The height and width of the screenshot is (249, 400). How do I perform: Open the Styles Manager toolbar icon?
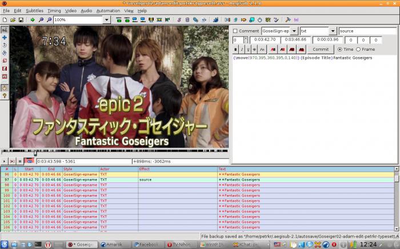pyautogui.click(x=179, y=20)
